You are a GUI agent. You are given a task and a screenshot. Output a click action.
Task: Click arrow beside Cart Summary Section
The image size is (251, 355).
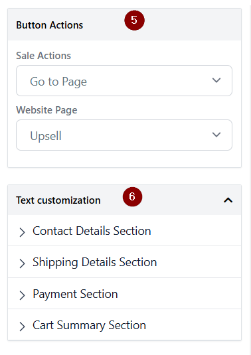pos(22,326)
